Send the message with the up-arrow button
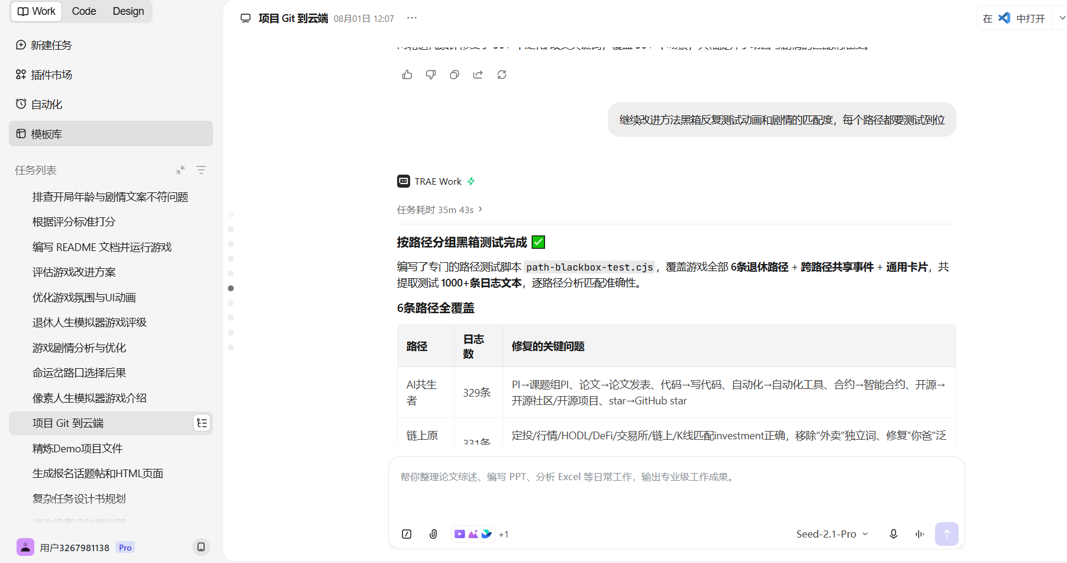This screenshot has height=563, width=1067. (947, 534)
